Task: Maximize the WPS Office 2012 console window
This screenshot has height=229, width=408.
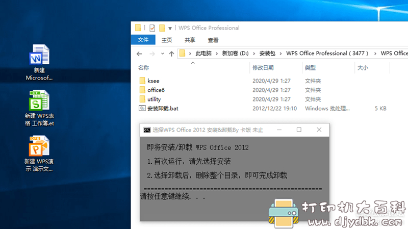Action: pyautogui.click(x=299, y=130)
